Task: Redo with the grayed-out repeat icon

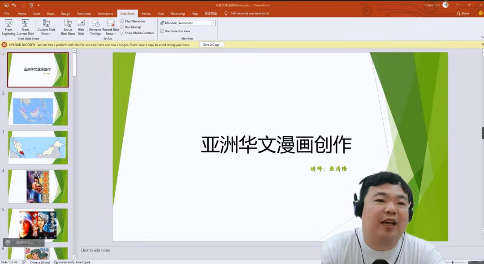Action: (23, 5)
